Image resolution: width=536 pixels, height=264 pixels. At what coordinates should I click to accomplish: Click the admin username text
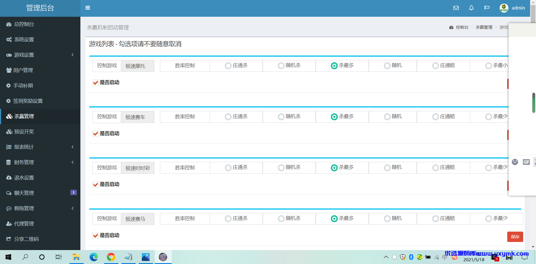[x=518, y=8]
